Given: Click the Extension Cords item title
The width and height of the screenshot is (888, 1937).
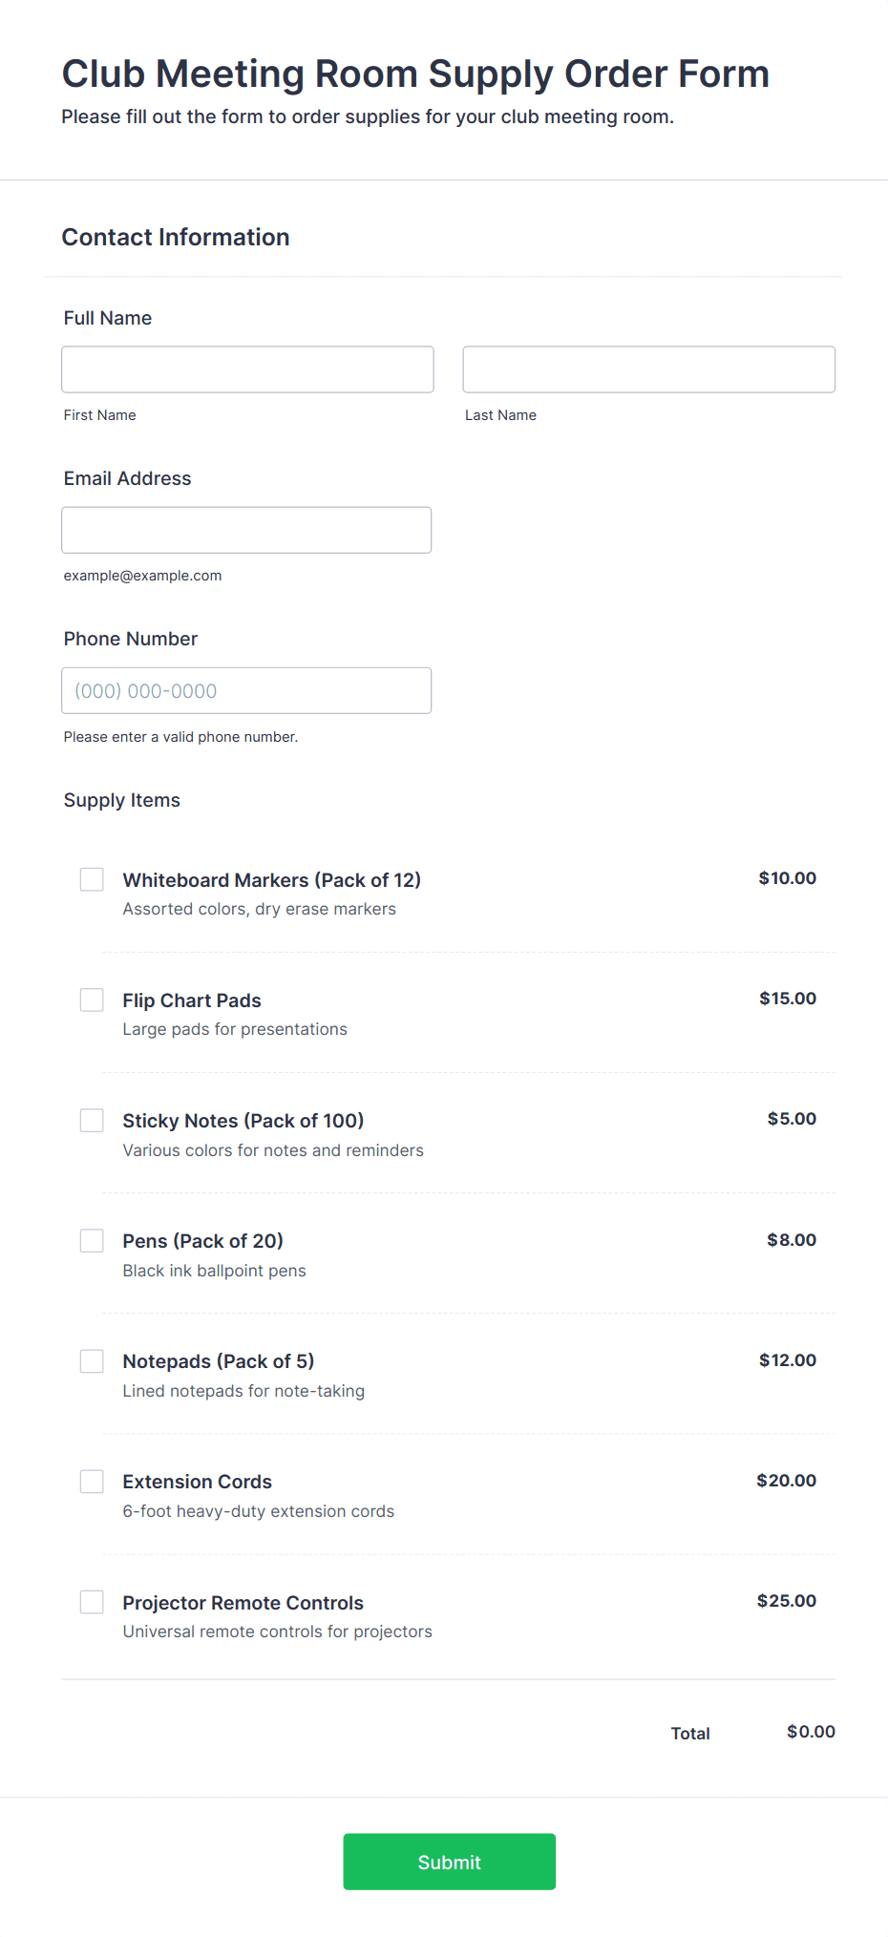Looking at the screenshot, I should [198, 1482].
